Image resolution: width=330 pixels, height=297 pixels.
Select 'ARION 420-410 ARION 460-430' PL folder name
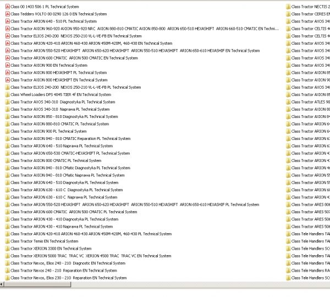(91, 234)
